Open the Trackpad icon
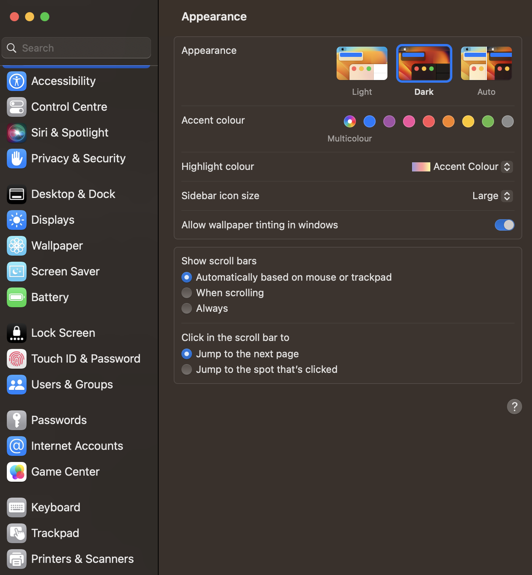 coord(17,533)
